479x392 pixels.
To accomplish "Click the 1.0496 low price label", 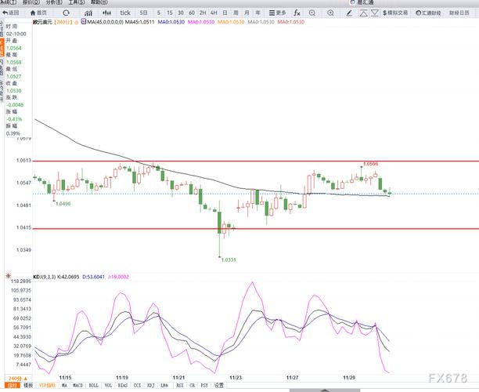I will [63, 204].
